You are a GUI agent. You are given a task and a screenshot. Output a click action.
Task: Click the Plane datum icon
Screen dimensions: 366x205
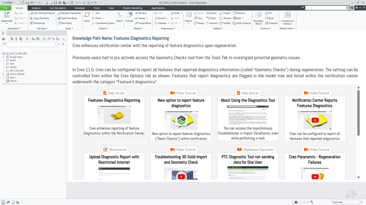(x=87, y=16)
